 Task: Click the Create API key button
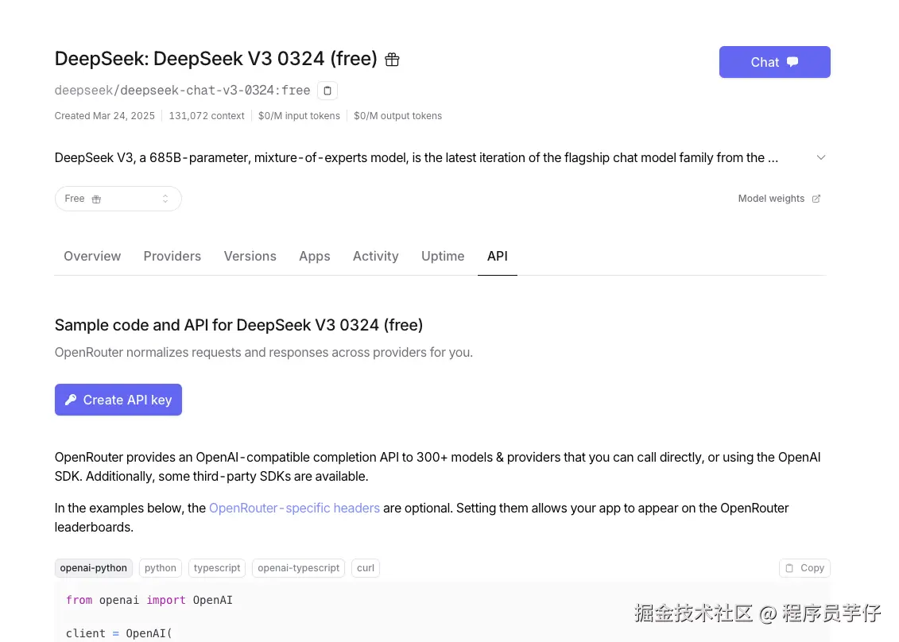(118, 400)
